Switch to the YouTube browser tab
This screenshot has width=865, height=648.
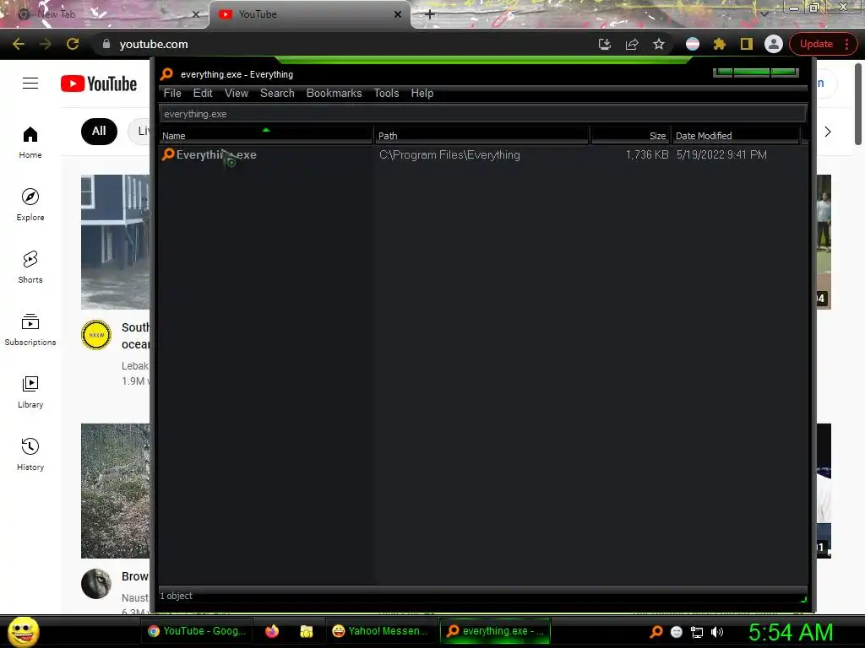point(309,14)
